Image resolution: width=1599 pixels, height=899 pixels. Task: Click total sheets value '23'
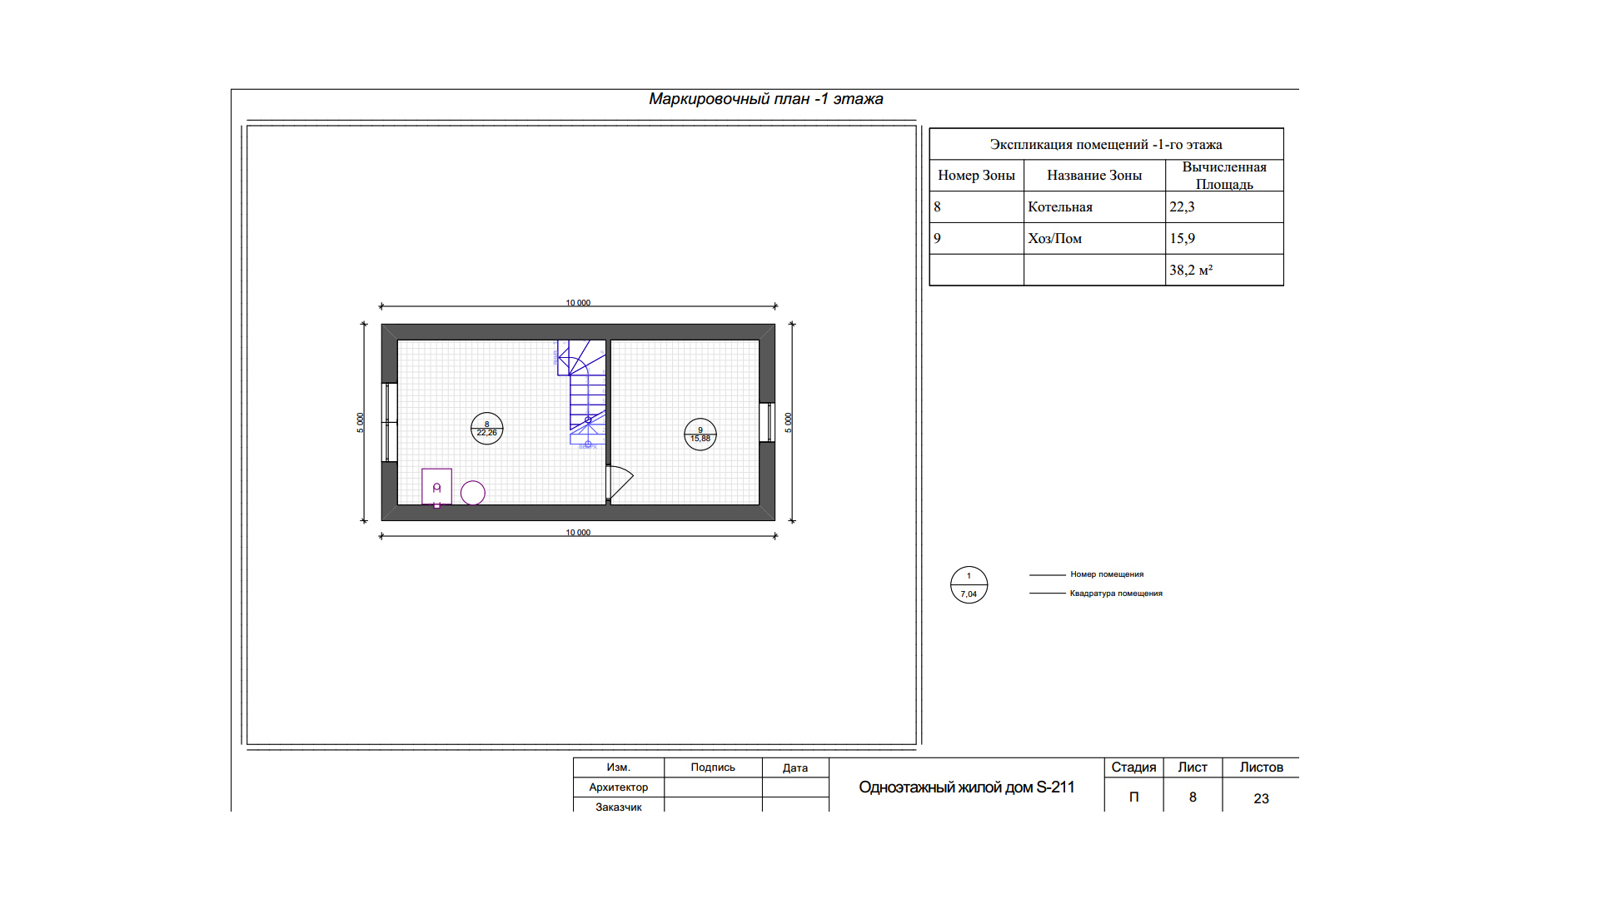coord(1261,798)
